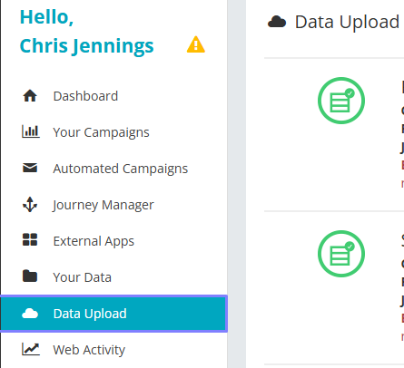Screen dimensions: 404x368
Task: Click the Chris Jennings greeting name
Action: 87,46
